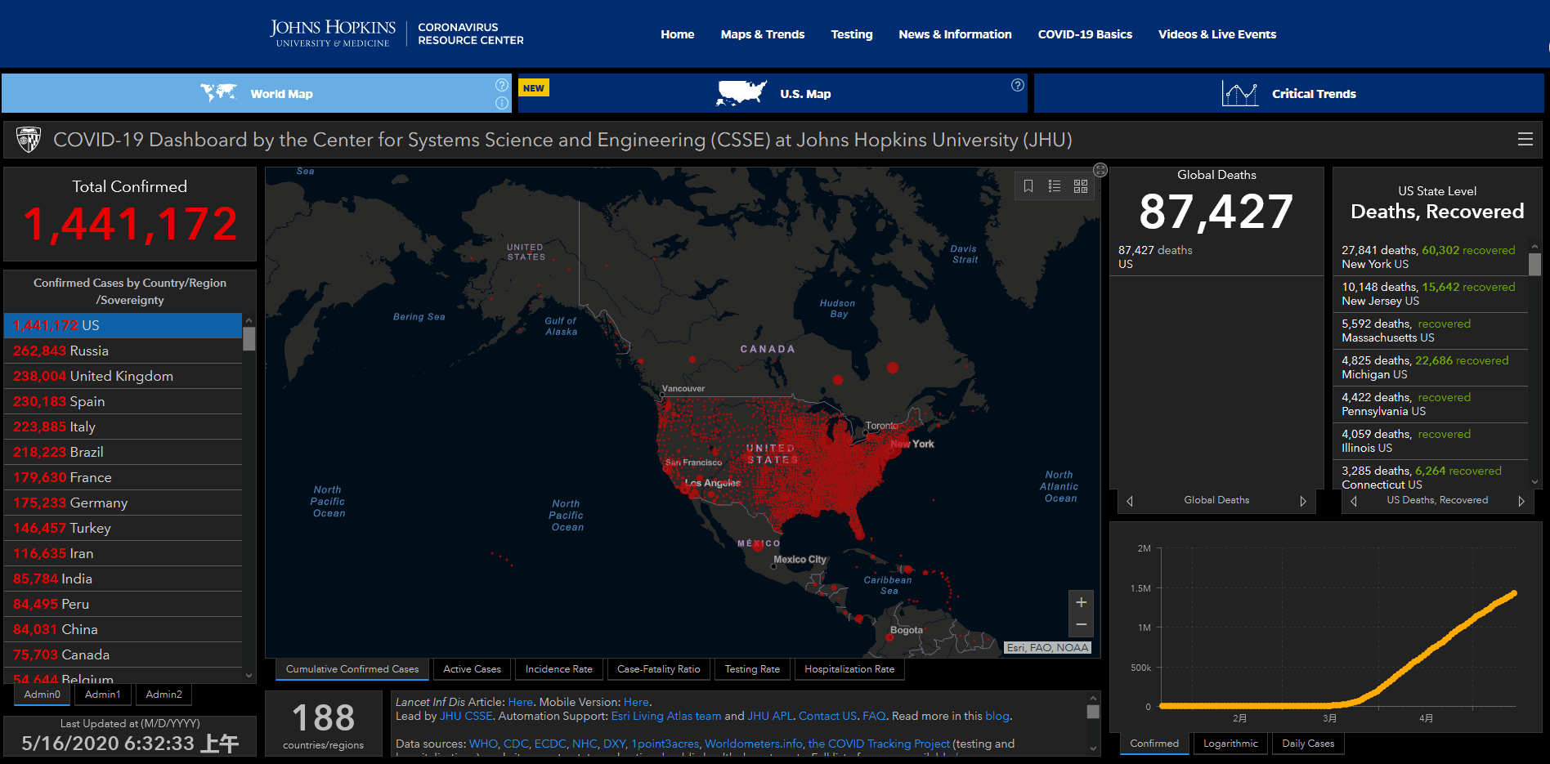Open Esri Living Atlas team link
This screenshot has width=1550, height=764.
point(666,716)
